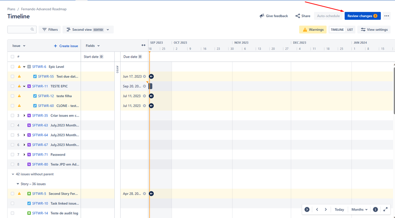Screen dimensions: 395x218
Task: Click the warning icon on SFTWR-6
Action: pos(19,67)
